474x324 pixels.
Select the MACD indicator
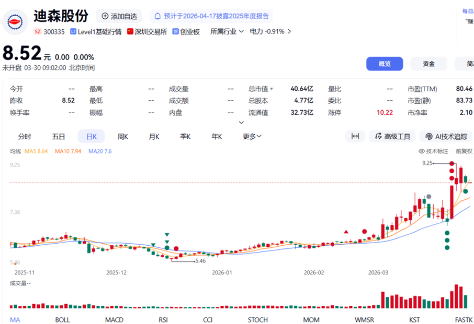114,319
